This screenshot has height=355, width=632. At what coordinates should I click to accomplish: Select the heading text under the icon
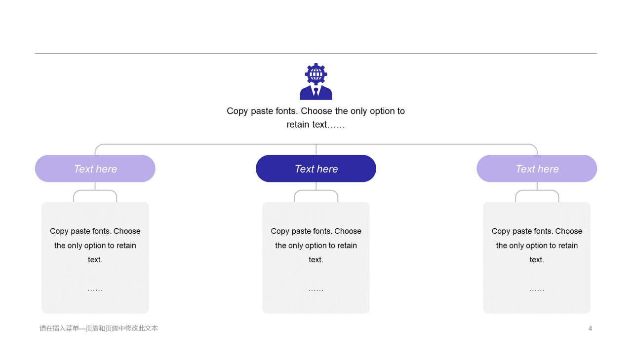[x=316, y=118]
